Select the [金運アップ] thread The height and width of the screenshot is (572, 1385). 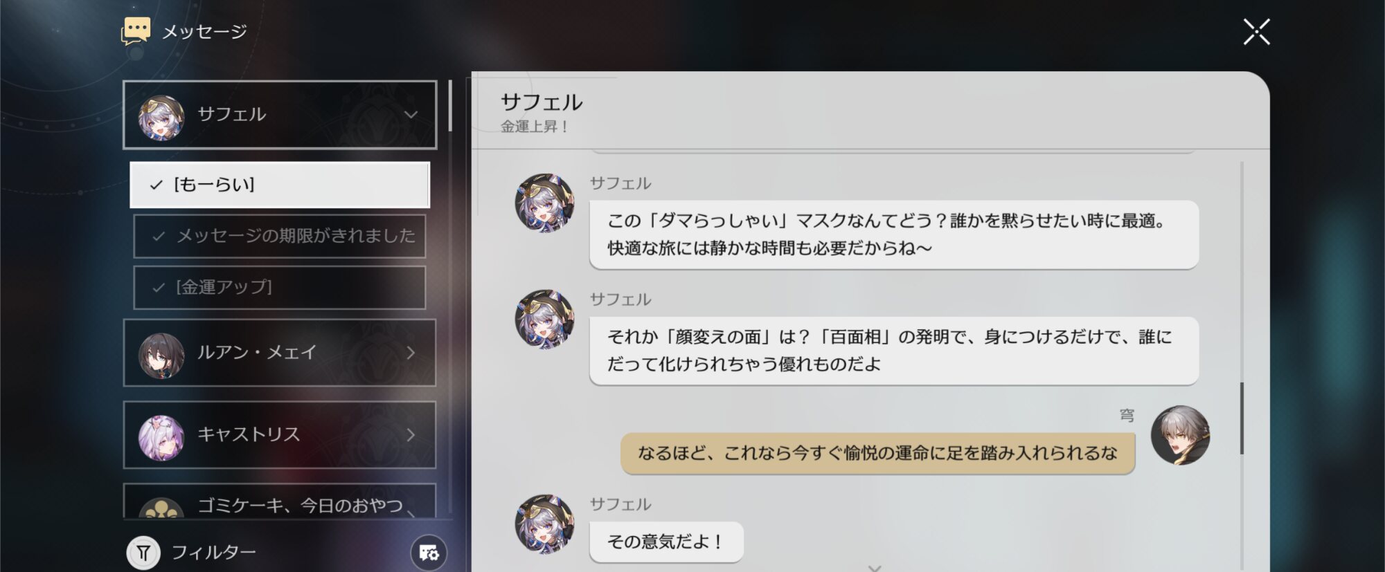[x=280, y=287]
